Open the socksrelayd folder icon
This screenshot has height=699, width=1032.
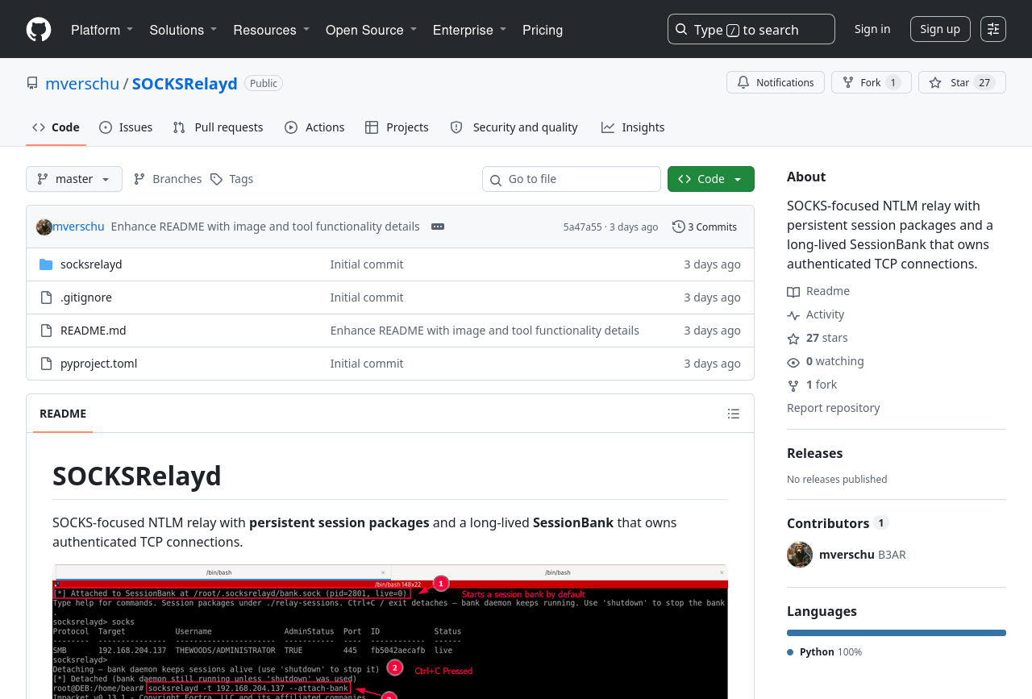pos(46,264)
